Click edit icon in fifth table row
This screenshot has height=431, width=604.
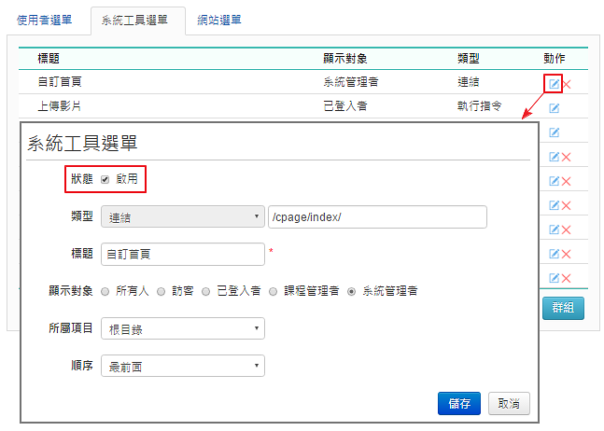point(554,181)
